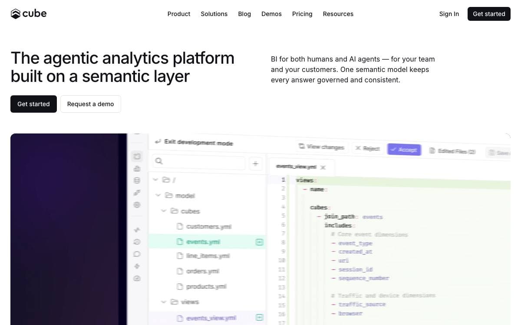Screen dimensions: 521x325
Task: Click the file icon of orders.yml
Action: point(180,271)
